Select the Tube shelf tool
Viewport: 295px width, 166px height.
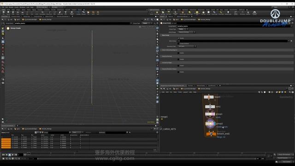coord(13,12)
